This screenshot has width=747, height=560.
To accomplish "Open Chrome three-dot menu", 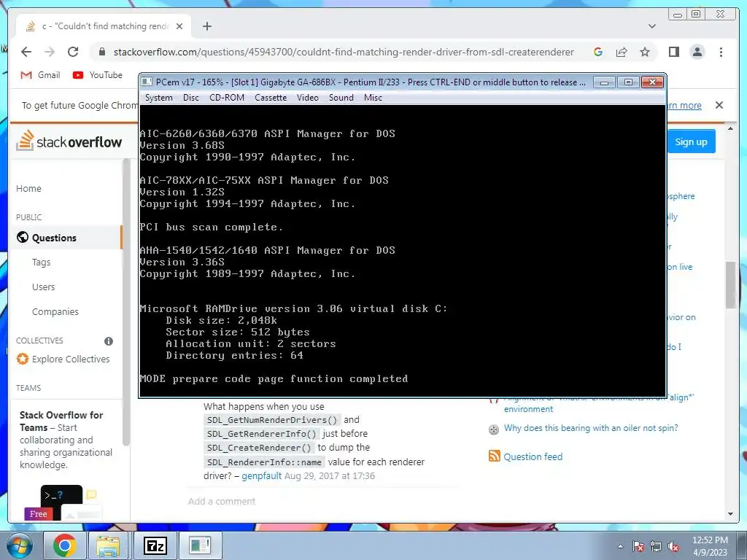I will point(721,52).
